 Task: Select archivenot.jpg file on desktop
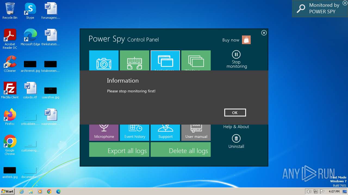(x=30, y=67)
